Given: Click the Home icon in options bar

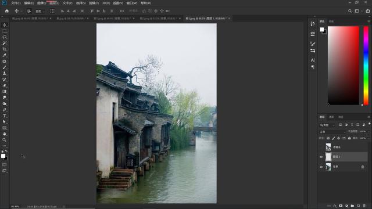Looking at the screenshot, I should (x=7, y=11).
